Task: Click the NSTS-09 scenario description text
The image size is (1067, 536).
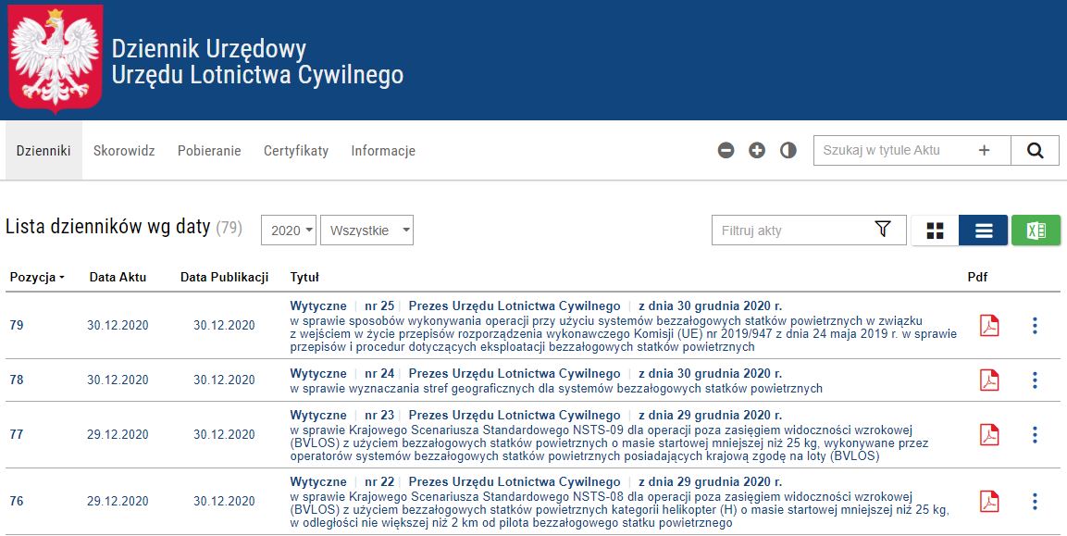Action: pyautogui.click(x=611, y=443)
